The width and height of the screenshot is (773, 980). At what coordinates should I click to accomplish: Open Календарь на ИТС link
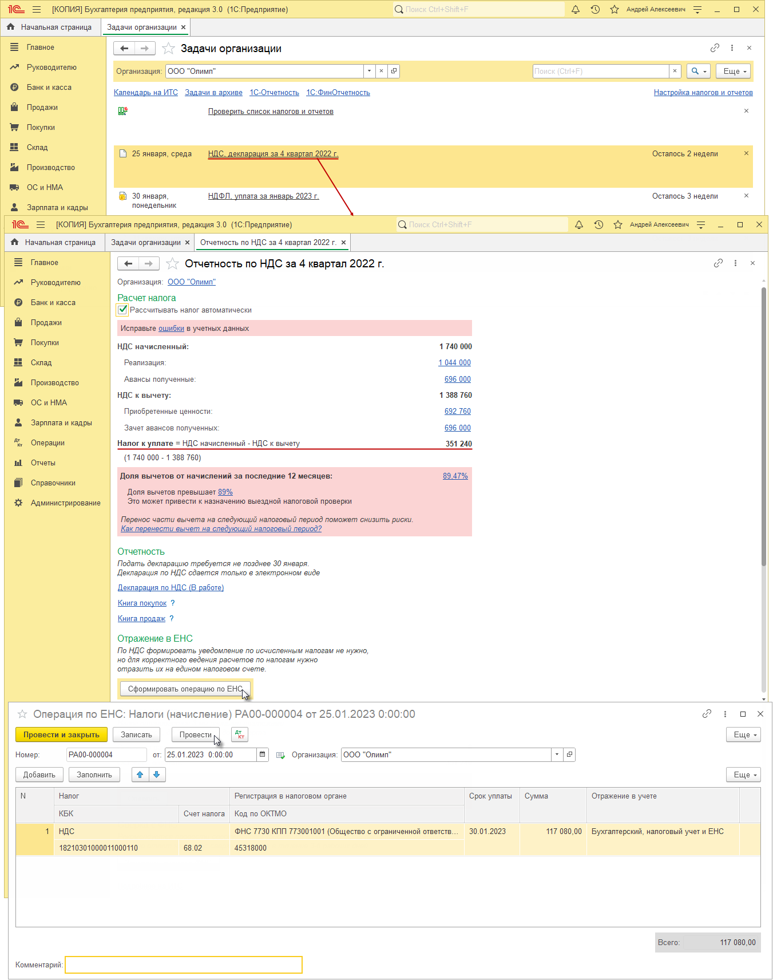(x=146, y=92)
